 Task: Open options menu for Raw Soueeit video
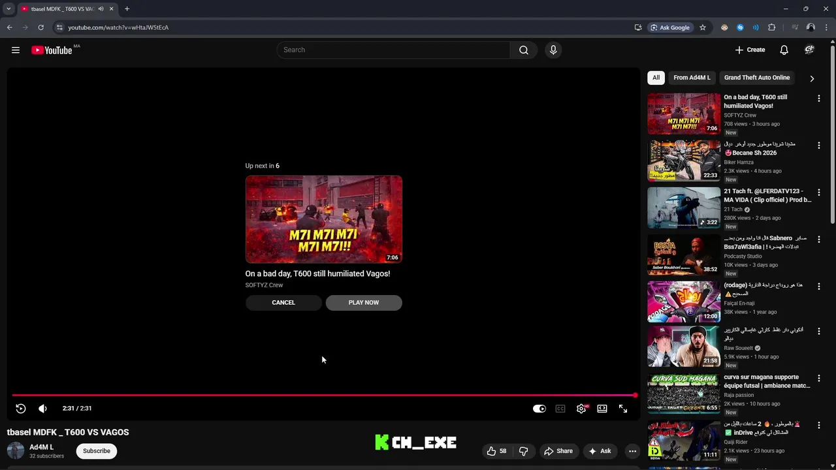point(818,332)
